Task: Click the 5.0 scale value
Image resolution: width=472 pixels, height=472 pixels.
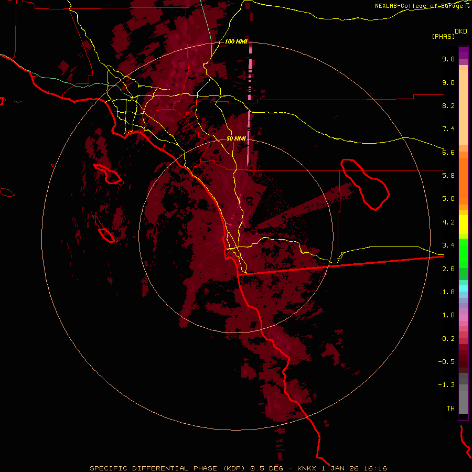Action: pos(448,199)
